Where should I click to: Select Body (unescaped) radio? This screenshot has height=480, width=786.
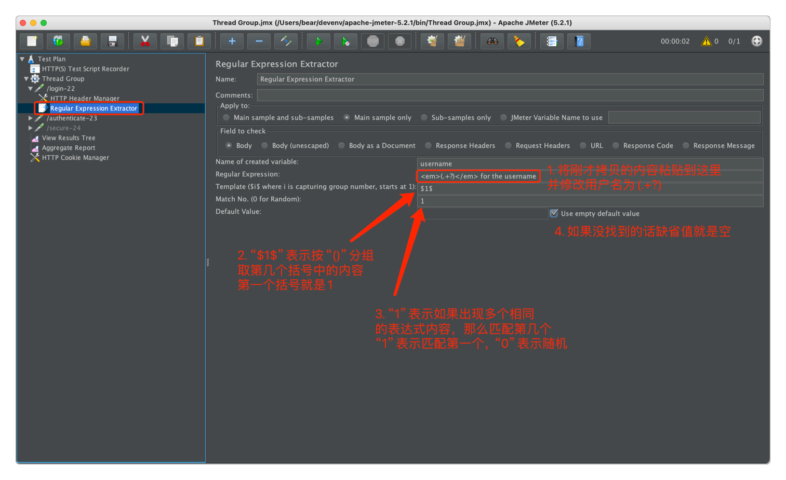pos(264,146)
